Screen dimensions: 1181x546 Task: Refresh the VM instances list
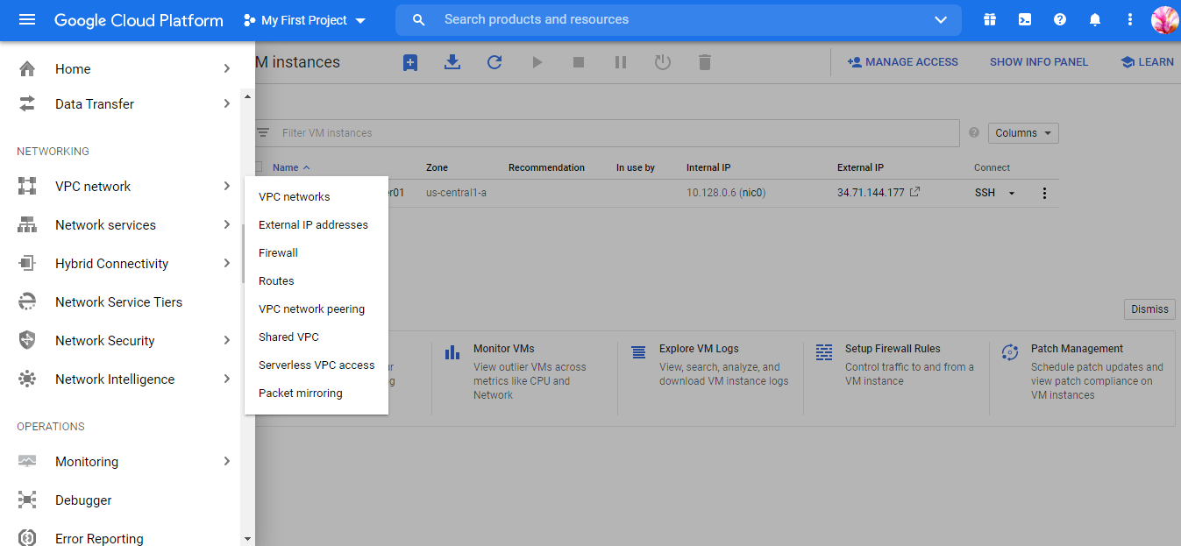[494, 62]
